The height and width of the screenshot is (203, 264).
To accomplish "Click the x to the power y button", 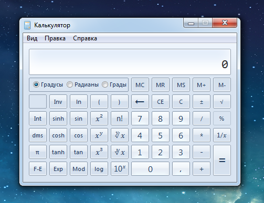I will (99, 135).
